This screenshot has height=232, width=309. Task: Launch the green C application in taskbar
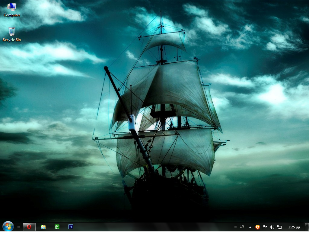57,227
